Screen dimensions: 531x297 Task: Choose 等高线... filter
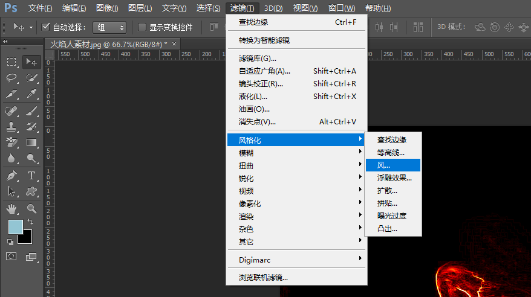(393, 152)
